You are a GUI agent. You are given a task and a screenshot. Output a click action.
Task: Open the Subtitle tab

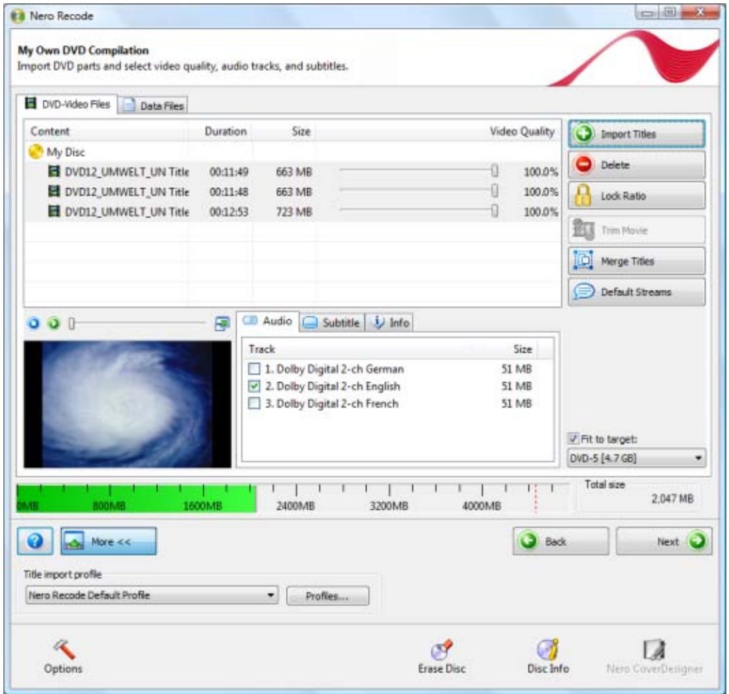click(x=332, y=322)
